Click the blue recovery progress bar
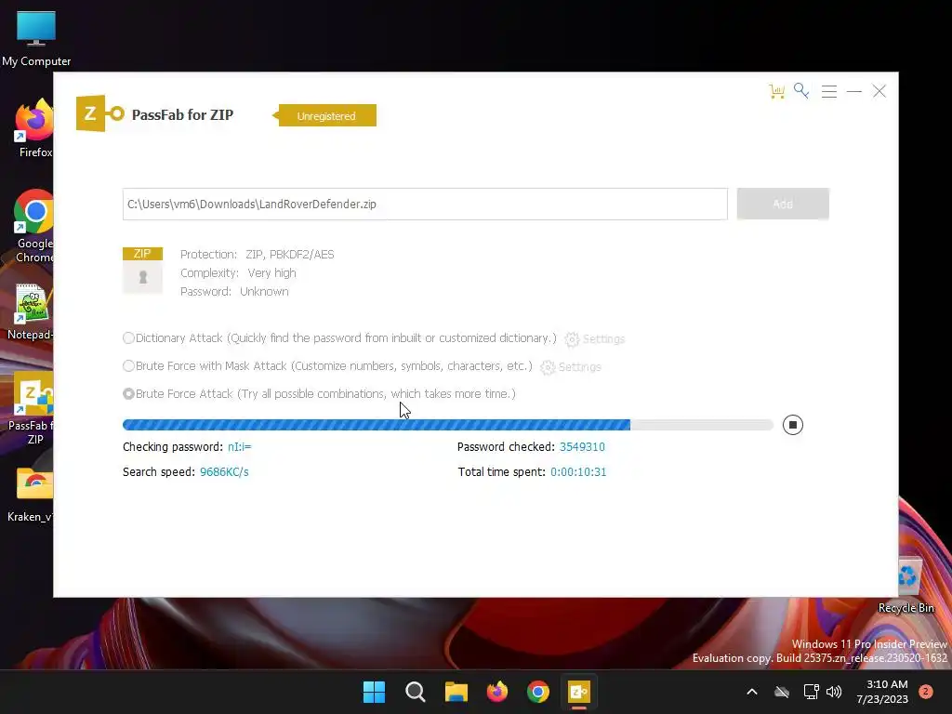Screen dimensions: 952x714 pyautogui.click(x=448, y=425)
